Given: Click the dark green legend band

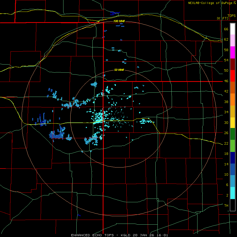Looking at the screenshot, I should click(x=233, y=134).
